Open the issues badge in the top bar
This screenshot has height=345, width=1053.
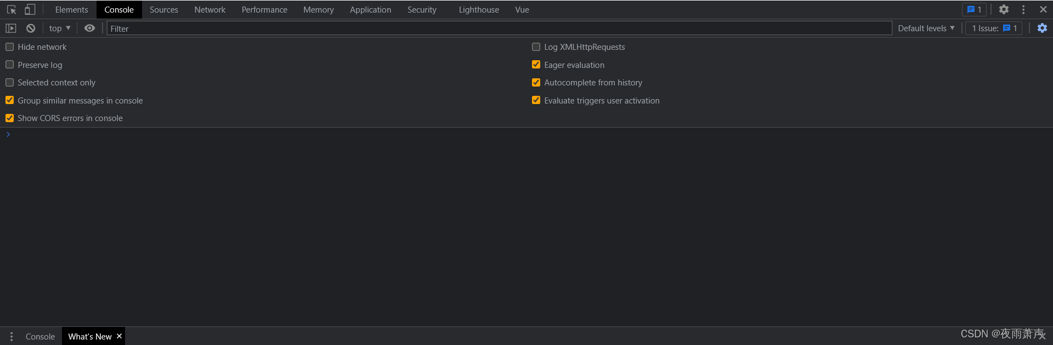click(x=974, y=10)
